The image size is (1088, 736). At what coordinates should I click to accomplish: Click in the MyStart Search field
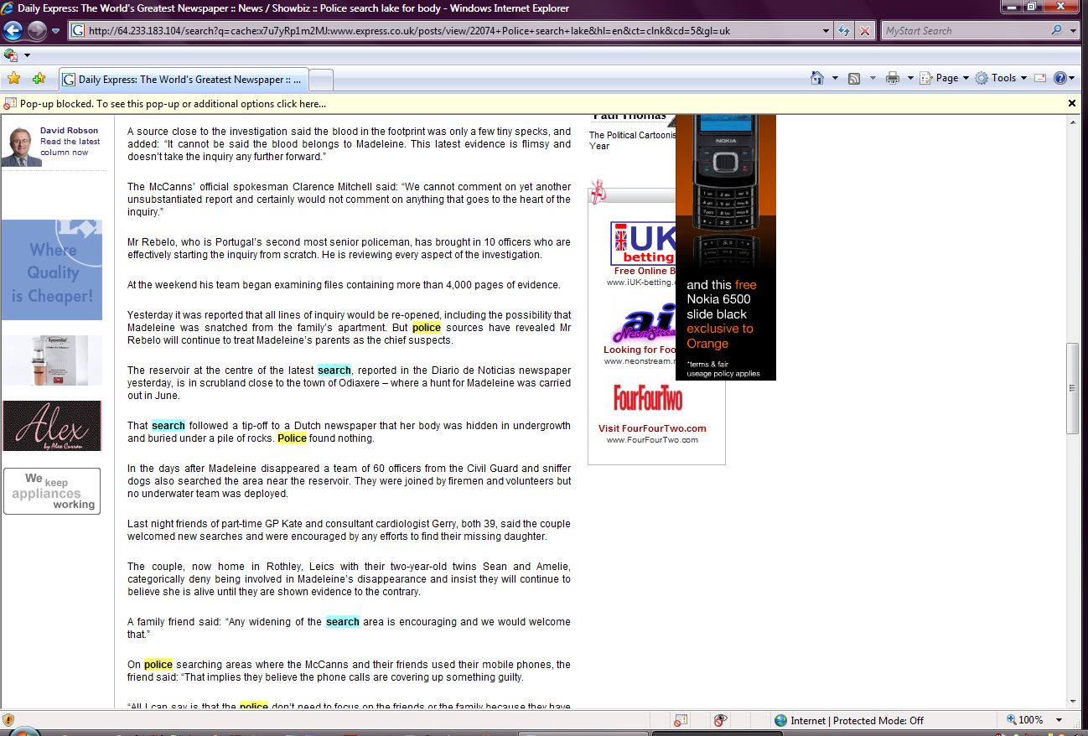pyautogui.click(x=964, y=31)
